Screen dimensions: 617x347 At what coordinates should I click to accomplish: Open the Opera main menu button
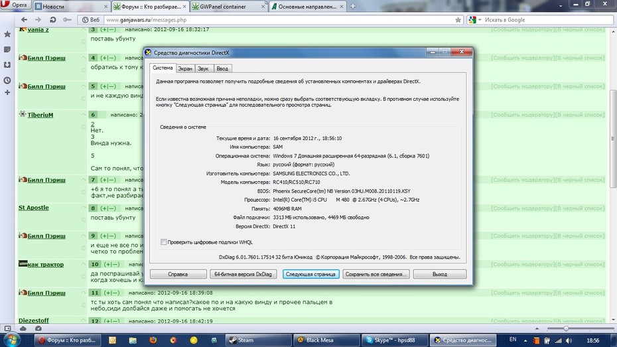[x=15, y=5]
